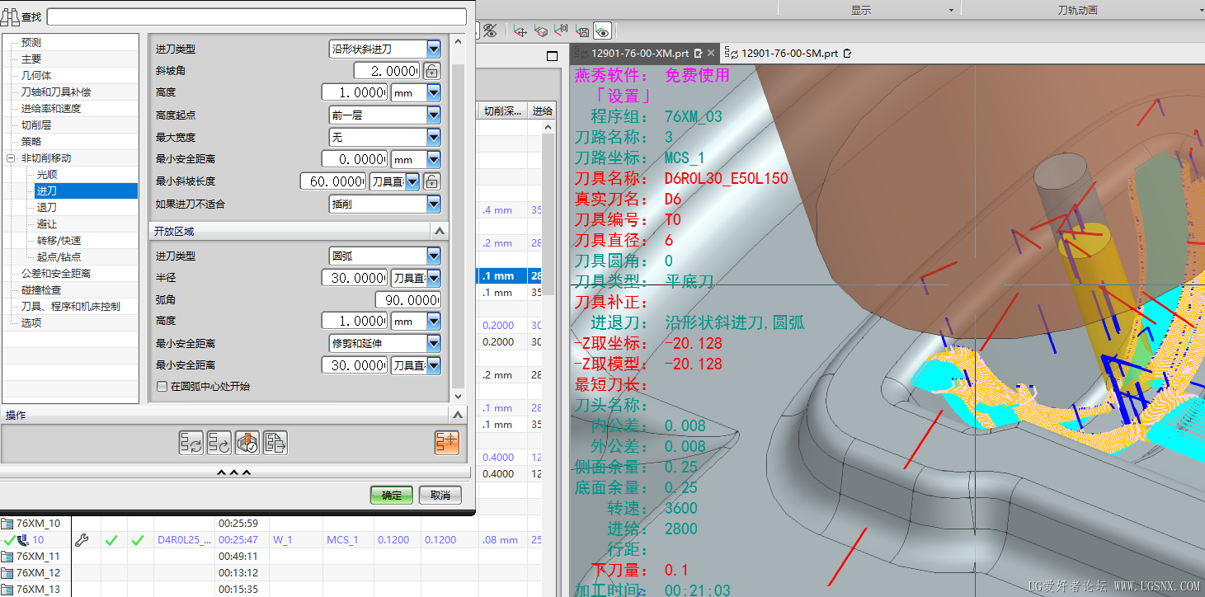
Task: Click the 3D box orientation toolbar icon
Action: coord(541,31)
